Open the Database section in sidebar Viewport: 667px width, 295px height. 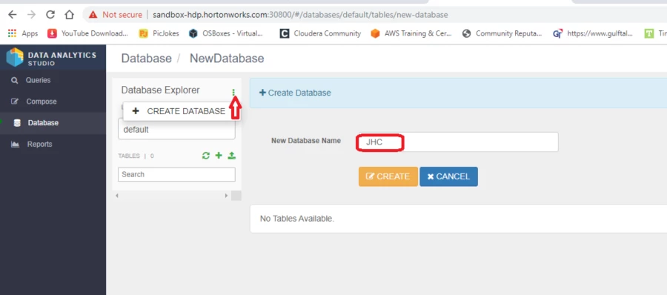coord(43,123)
